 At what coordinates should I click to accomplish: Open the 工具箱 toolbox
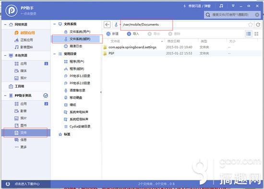click(16, 86)
